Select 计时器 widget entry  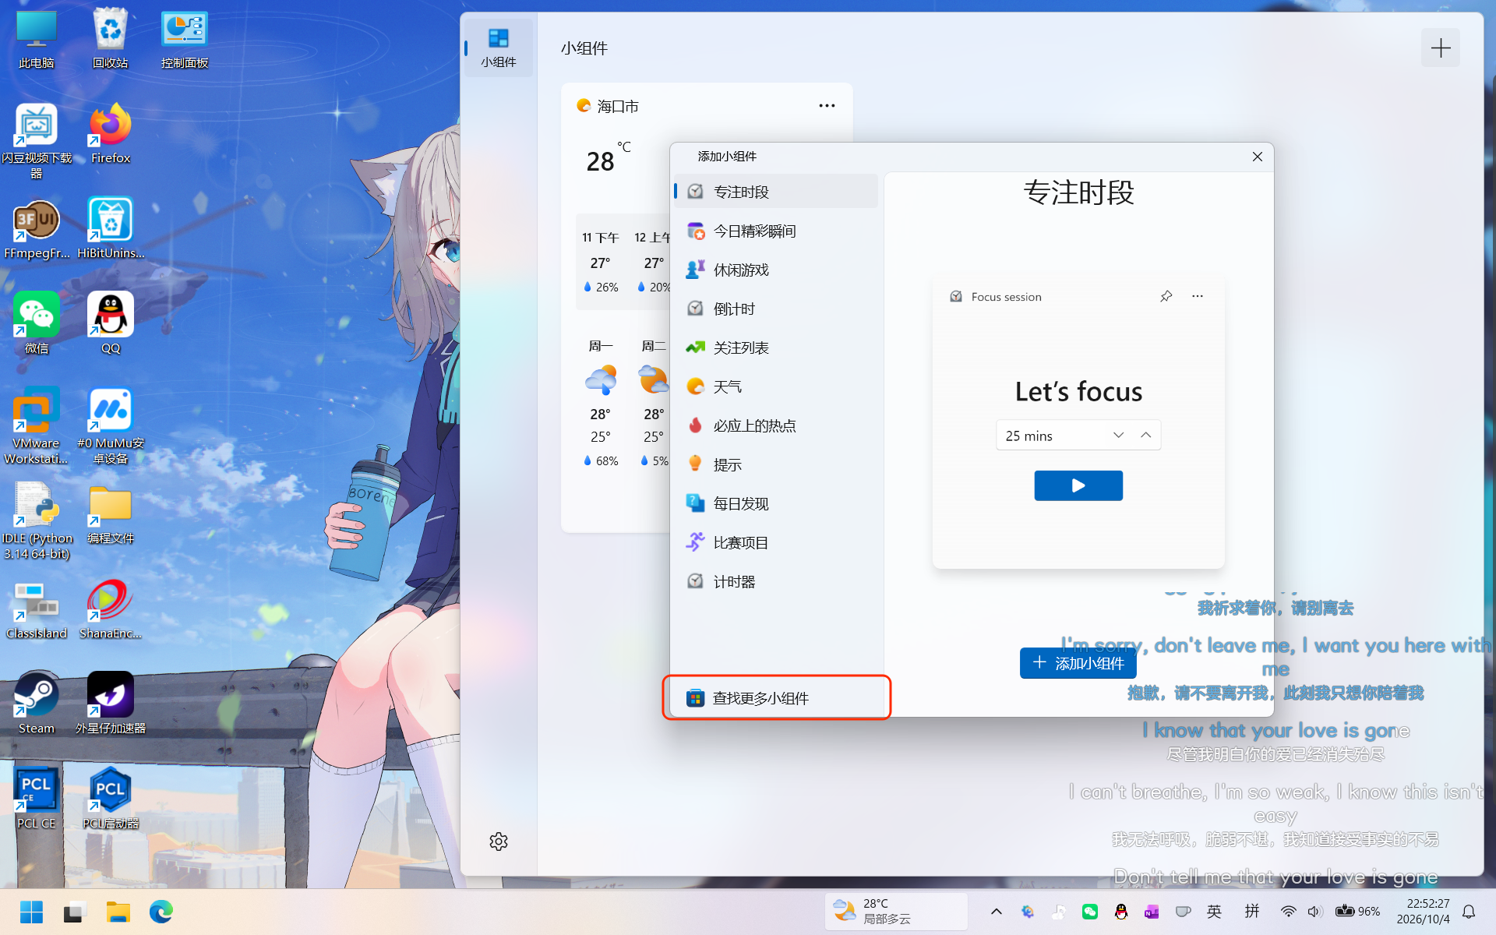(776, 581)
